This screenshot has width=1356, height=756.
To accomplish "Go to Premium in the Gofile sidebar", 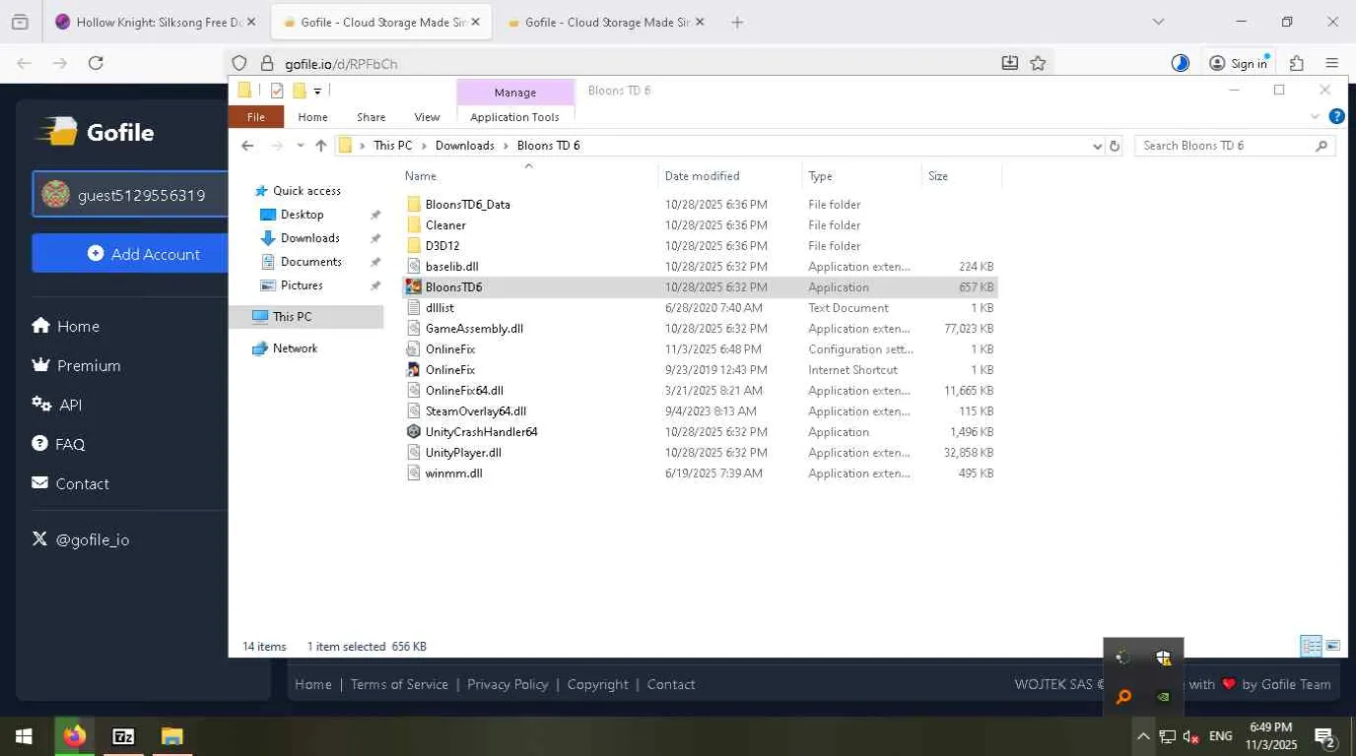I will (x=76, y=365).
